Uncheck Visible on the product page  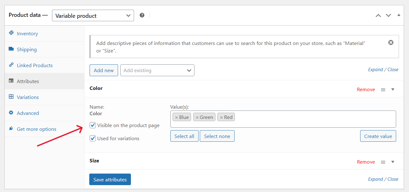(93, 125)
